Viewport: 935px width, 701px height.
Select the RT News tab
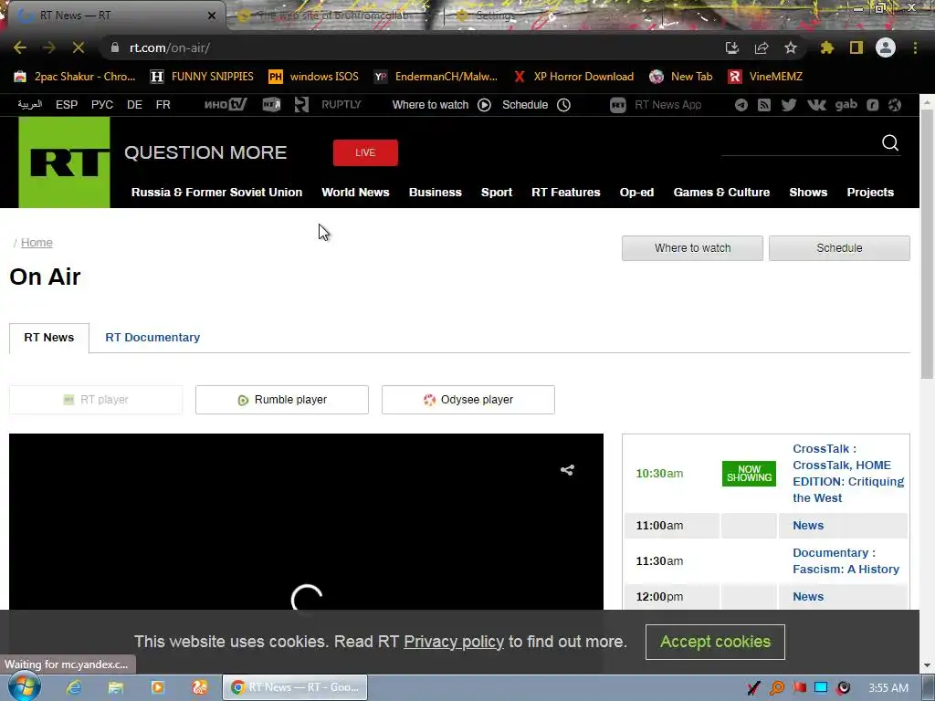pos(49,338)
